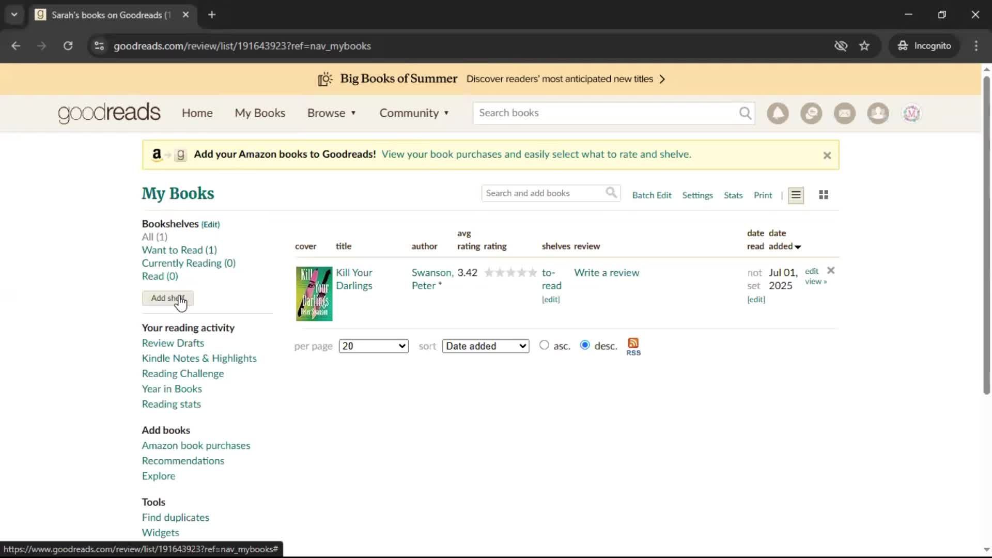Viewport: 992px width, 558px height.
Task: Select descending sort order
Action: coord(585,345)
